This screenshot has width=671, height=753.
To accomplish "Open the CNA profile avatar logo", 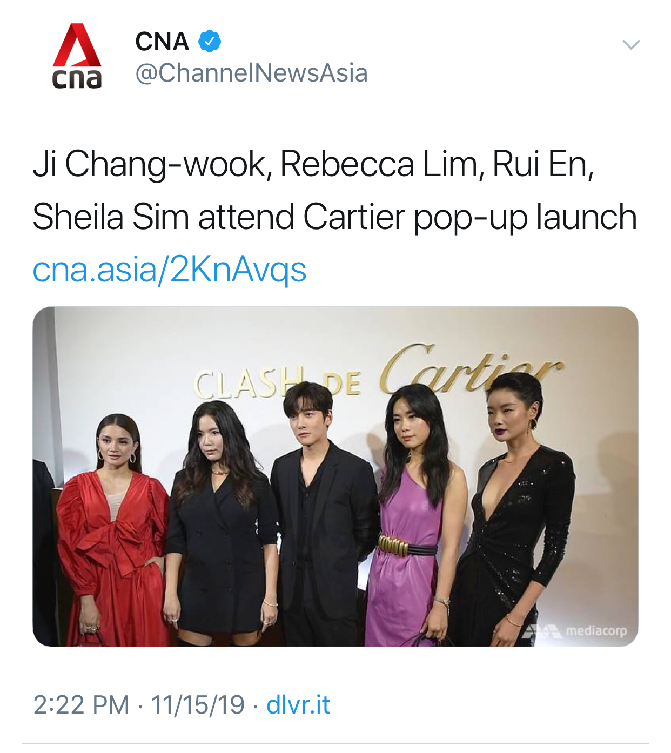I will click(x=77, y=56).
